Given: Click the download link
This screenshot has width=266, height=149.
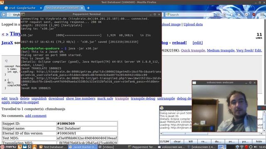Looking at the screenshot, I should [56, 99].
